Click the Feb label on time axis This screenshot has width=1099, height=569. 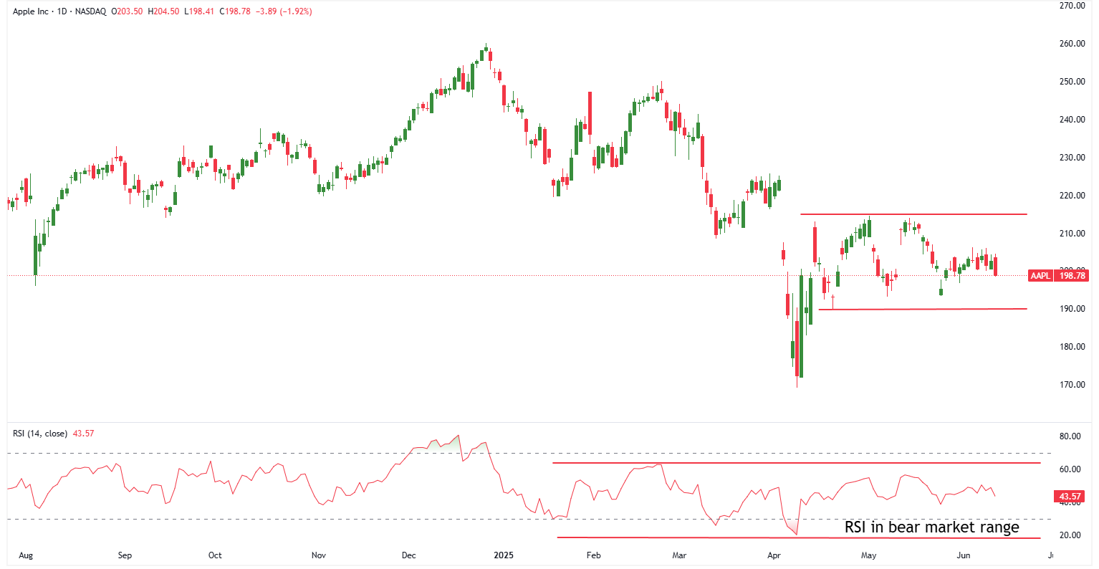pos(593,555)
